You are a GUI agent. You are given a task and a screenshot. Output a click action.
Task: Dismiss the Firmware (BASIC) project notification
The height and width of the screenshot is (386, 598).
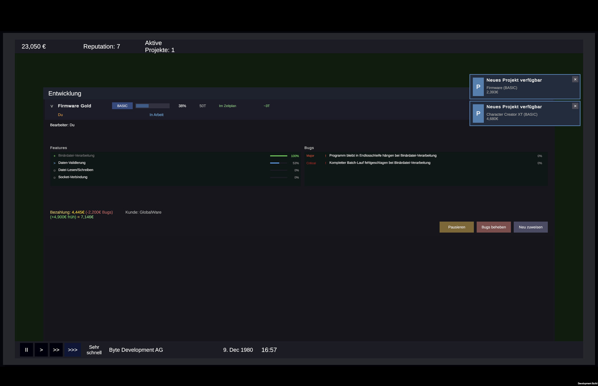click(x=575, y=79)
